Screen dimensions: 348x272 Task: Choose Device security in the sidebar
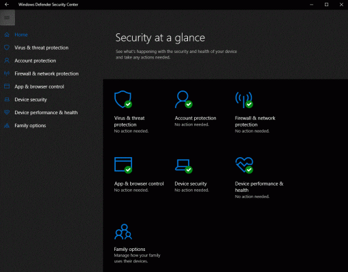coord(31,100)
